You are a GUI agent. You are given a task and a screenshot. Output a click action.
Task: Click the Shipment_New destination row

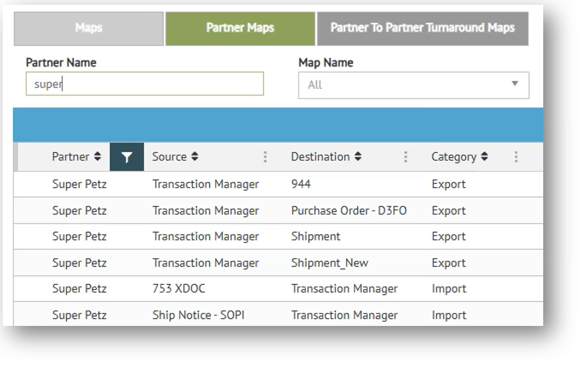click(329, 263)
